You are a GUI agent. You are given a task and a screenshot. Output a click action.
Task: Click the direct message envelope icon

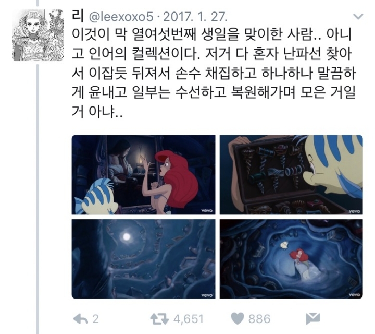pos(313,319)
